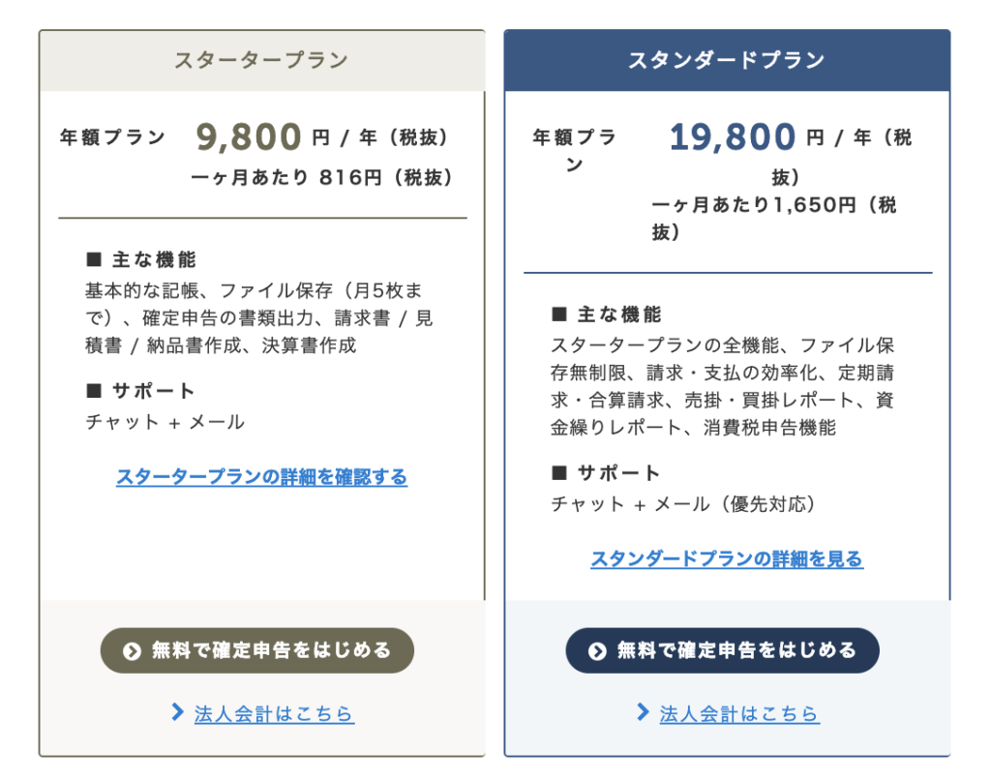Click square bullet before Standard's サポート

tap(559, 472)
